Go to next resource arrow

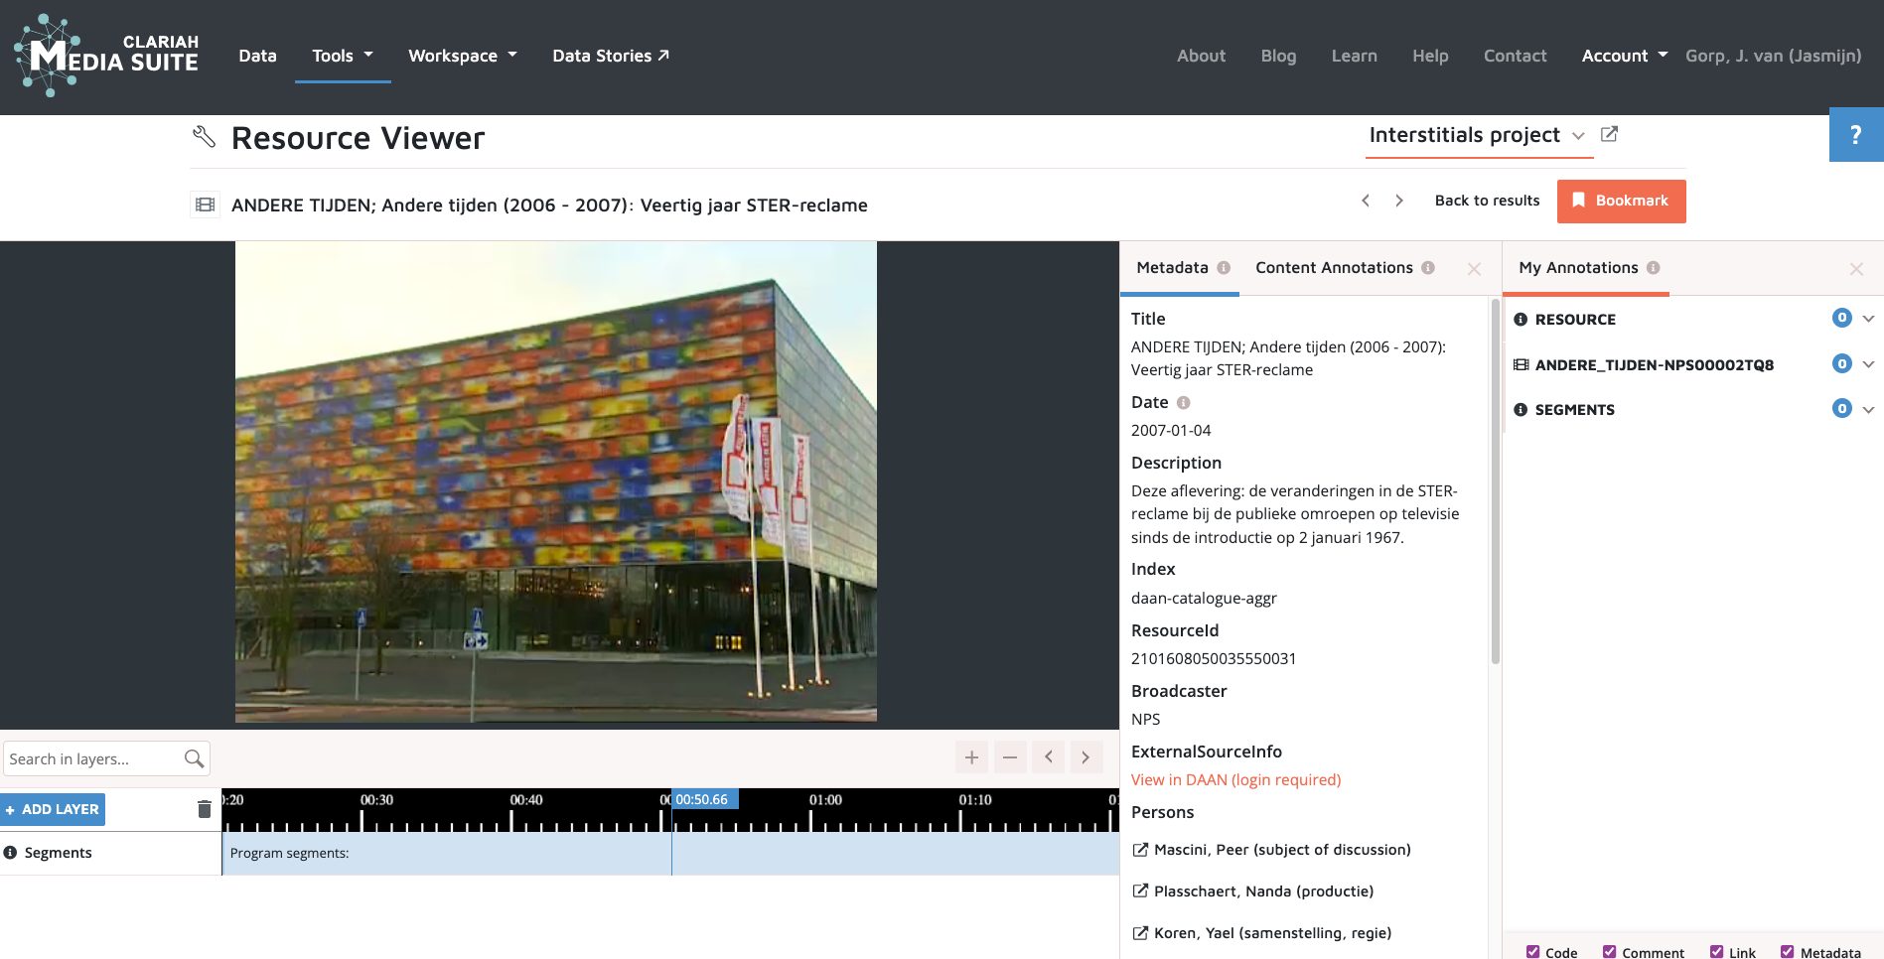pos(1399,201)
